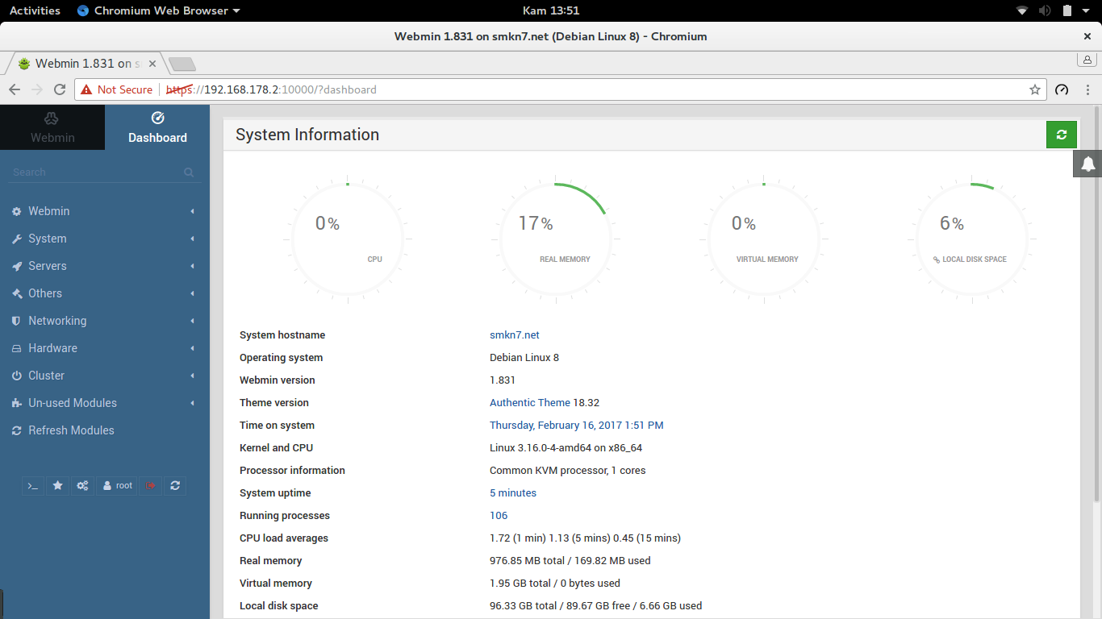This screenshot has width=1102, height=619.
Task: Expand the Un-used Modules category
Action: (105, 403)
